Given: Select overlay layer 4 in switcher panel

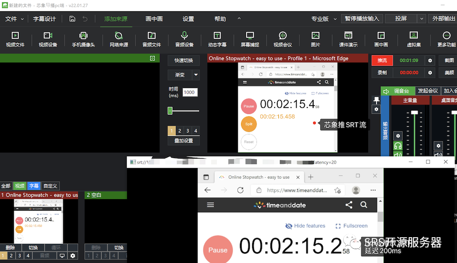Looking at the screenshot, I should coord(196,131).
